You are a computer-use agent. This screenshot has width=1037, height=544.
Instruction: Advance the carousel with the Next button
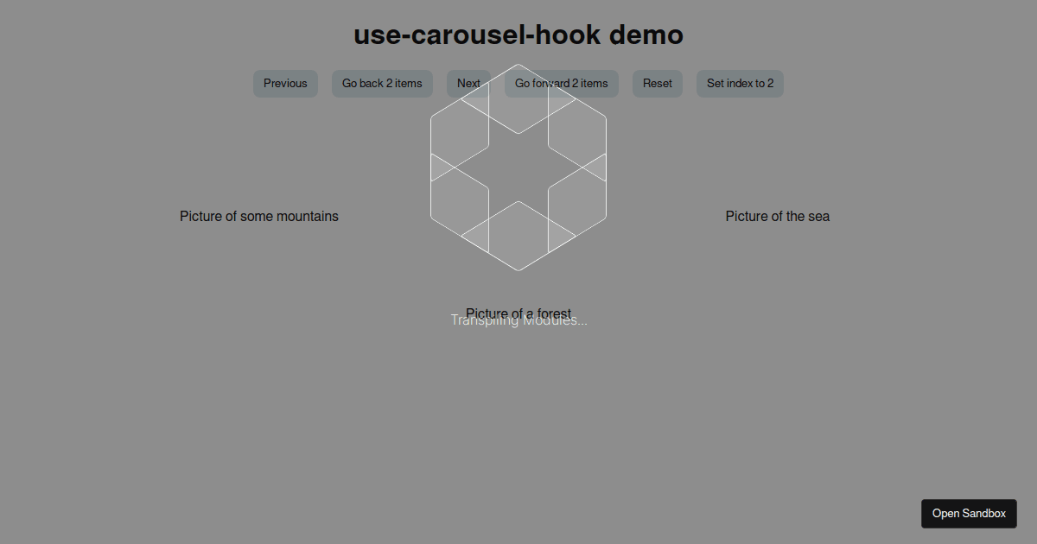coord(468,83)
